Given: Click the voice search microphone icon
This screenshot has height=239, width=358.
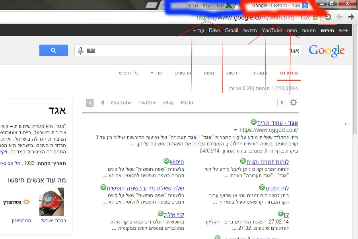Looking at the screenshot, I should 81,51.
